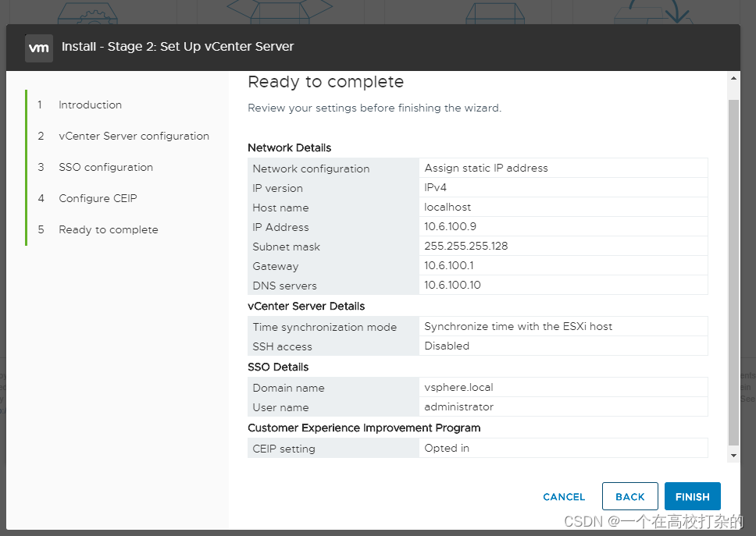The width and height of the screenshot is (756, 536).
Task: Click the scrollbar up arrow
Action: click(733, 79)
